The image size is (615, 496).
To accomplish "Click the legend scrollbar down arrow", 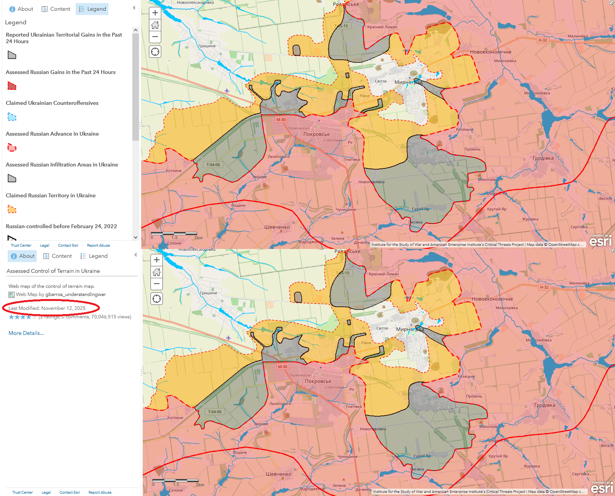I will (135, 237).
